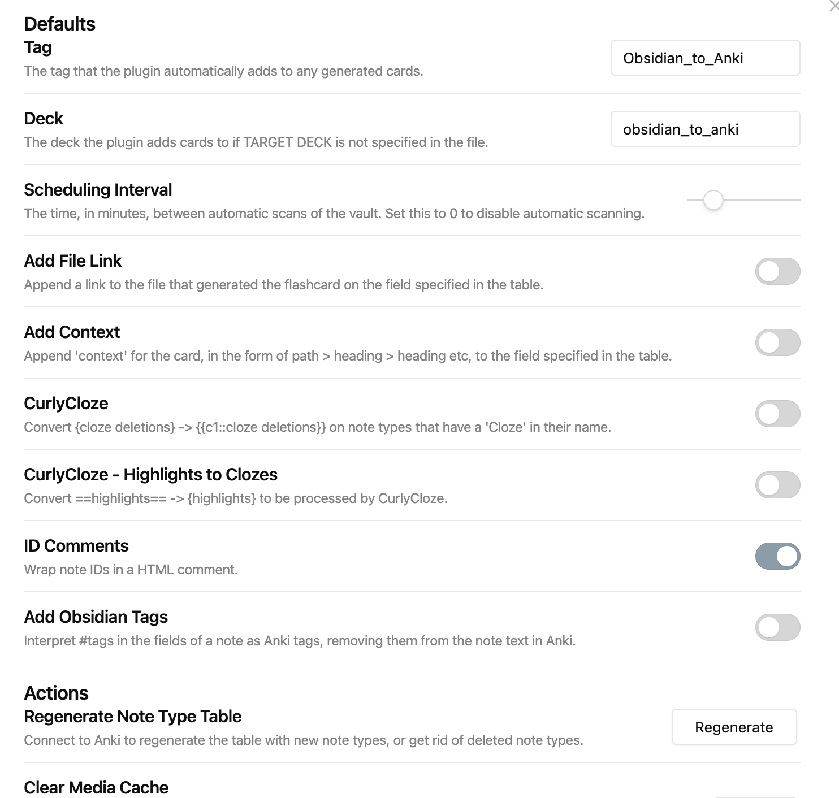Click the Clear Media Cache heading
The width and height of the screenshot is (839, 798).
click(x=96, y=787)
